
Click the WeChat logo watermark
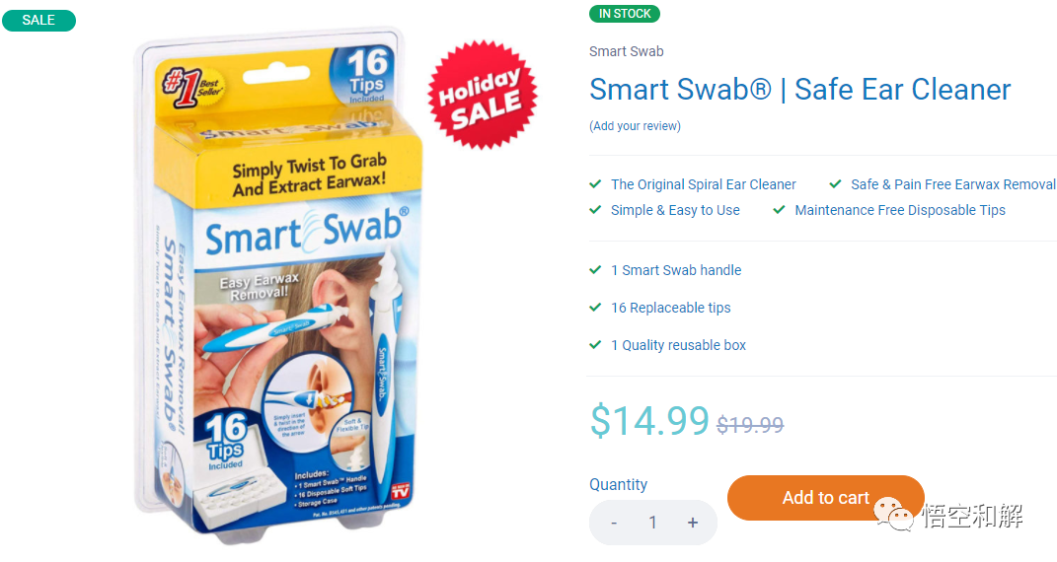point(894,515)
